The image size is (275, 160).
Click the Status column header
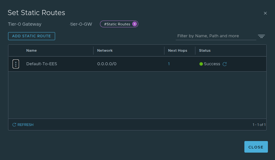[205, 50]
